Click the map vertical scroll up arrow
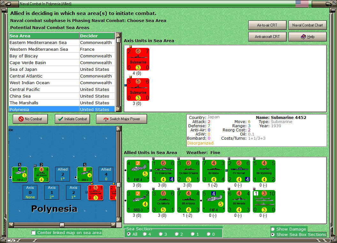 click(119, 129)
